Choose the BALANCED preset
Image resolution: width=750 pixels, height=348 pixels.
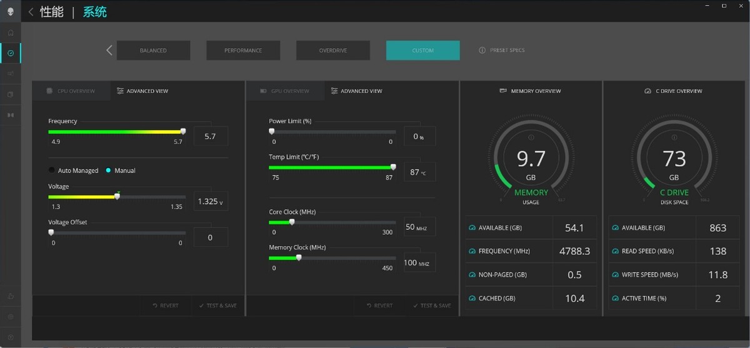(153, 51)
